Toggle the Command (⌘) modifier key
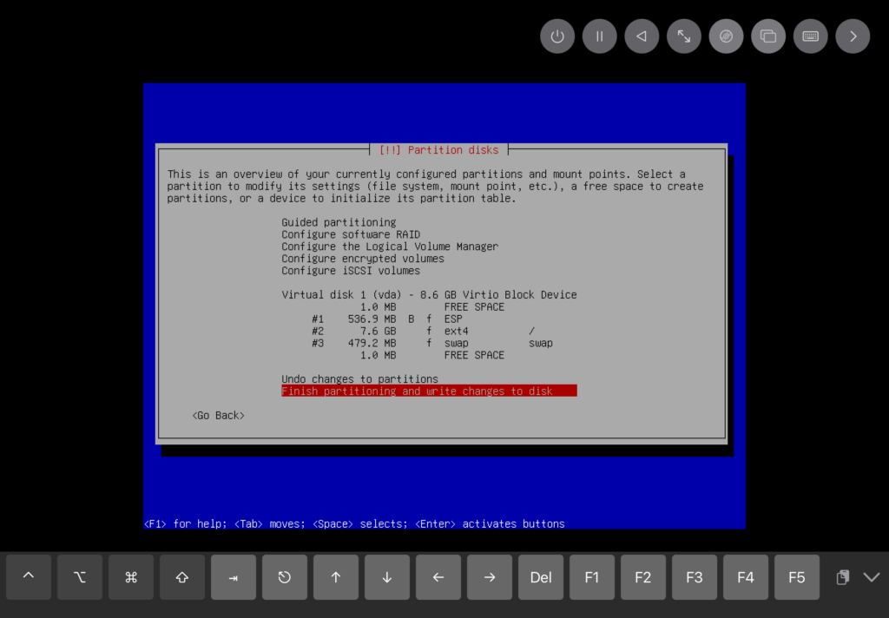The height and width of the screenshot is (618, 889). coord(131,577)
